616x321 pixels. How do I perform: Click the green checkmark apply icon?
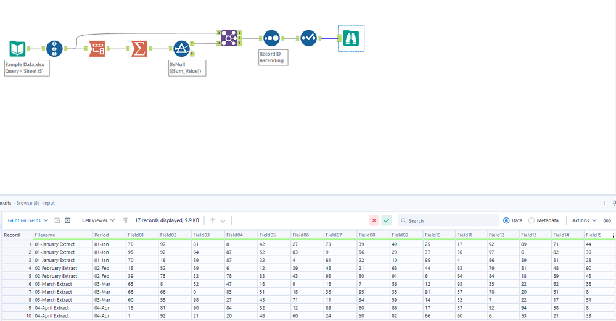click(x=387, y=220)
